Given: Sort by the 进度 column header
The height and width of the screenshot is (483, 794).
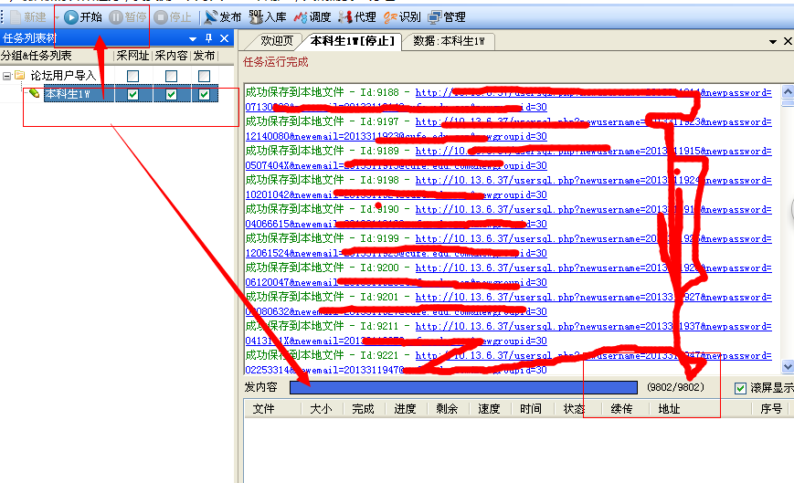Looking at the screenshot, I should 405,409.
